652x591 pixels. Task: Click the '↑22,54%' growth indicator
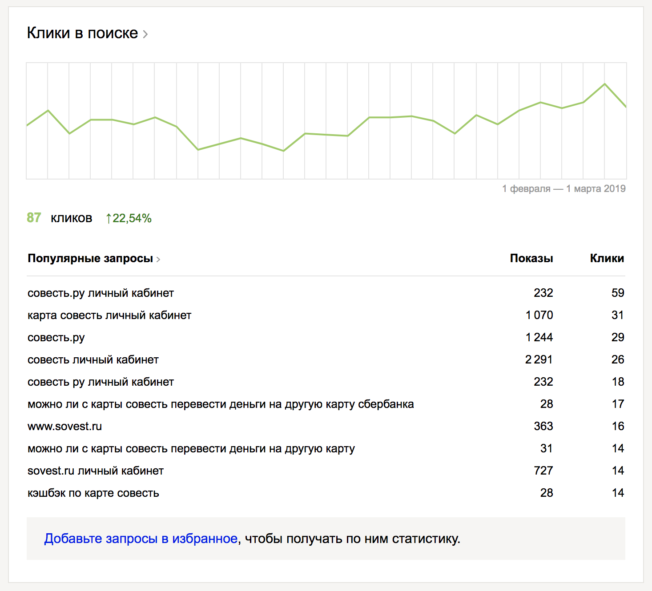(129, 218)
